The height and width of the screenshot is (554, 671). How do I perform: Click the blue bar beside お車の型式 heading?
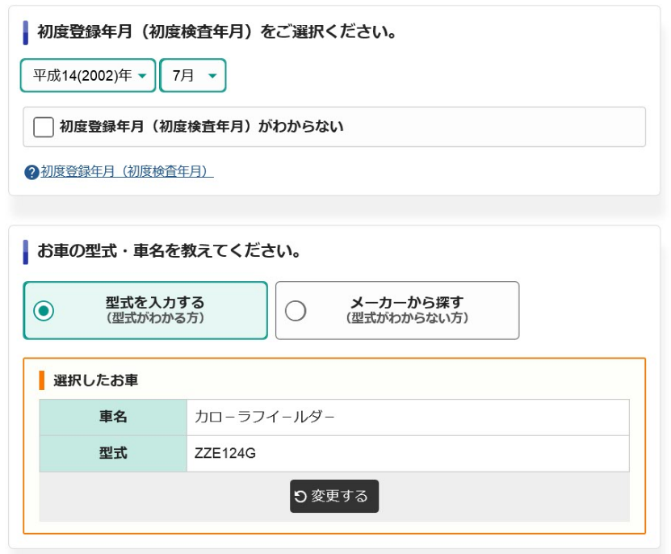click(x=26, y=251)
